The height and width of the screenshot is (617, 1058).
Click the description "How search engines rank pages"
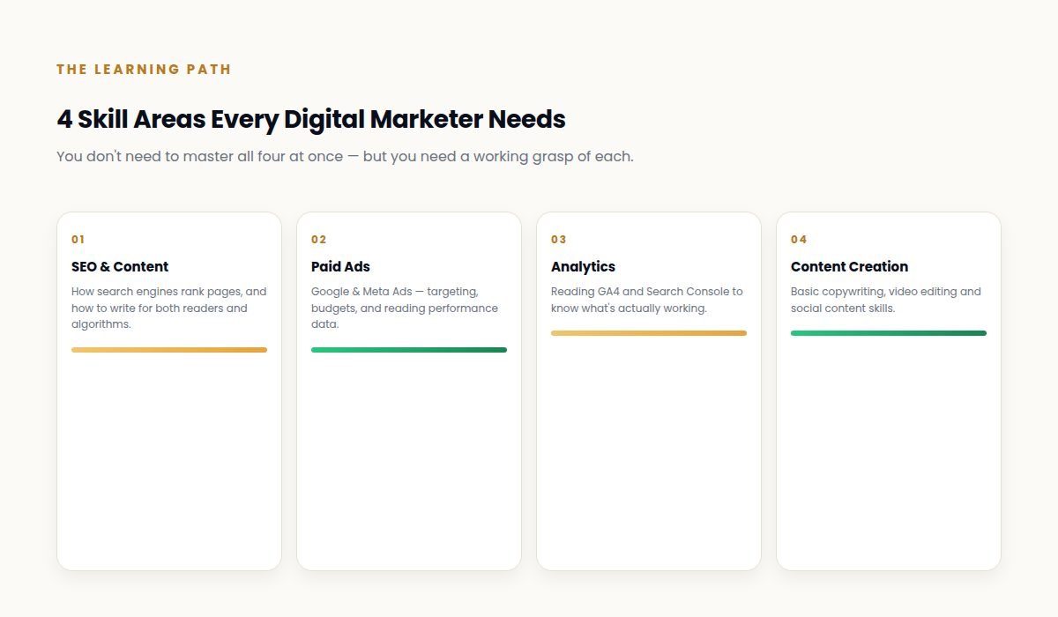click(169, 308)
